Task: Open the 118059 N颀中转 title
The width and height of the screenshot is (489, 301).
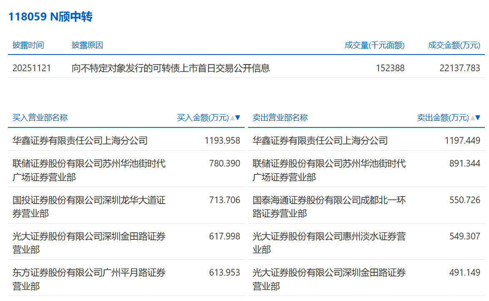Action: point(50,17)
